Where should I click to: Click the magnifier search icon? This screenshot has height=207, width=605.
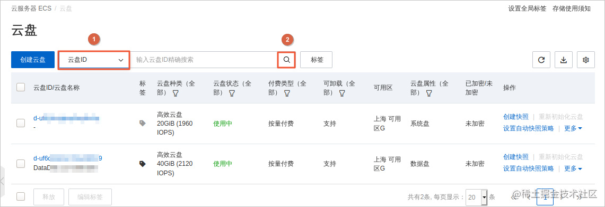(x=287, y=60)
